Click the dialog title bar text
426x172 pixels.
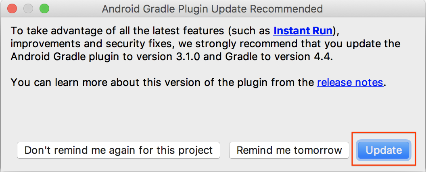coord(212,8)
